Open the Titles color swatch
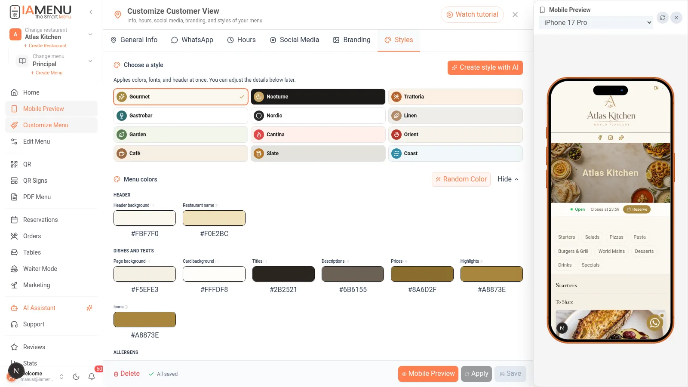The height and width of the screenshot is (387, 688). pos(283,274)
